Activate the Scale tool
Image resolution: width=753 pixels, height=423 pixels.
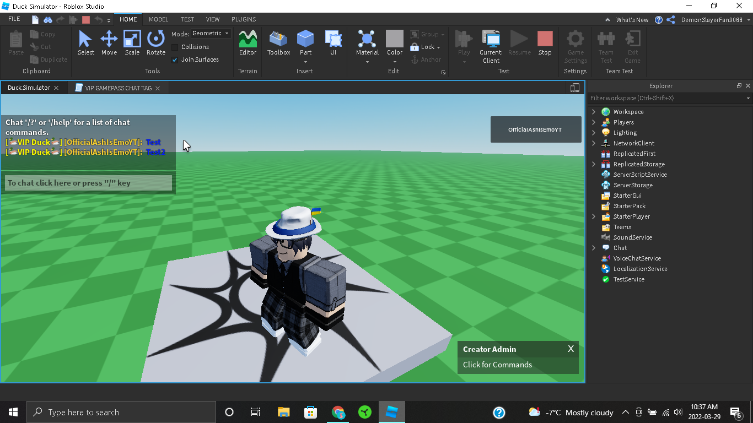point(132,43)
